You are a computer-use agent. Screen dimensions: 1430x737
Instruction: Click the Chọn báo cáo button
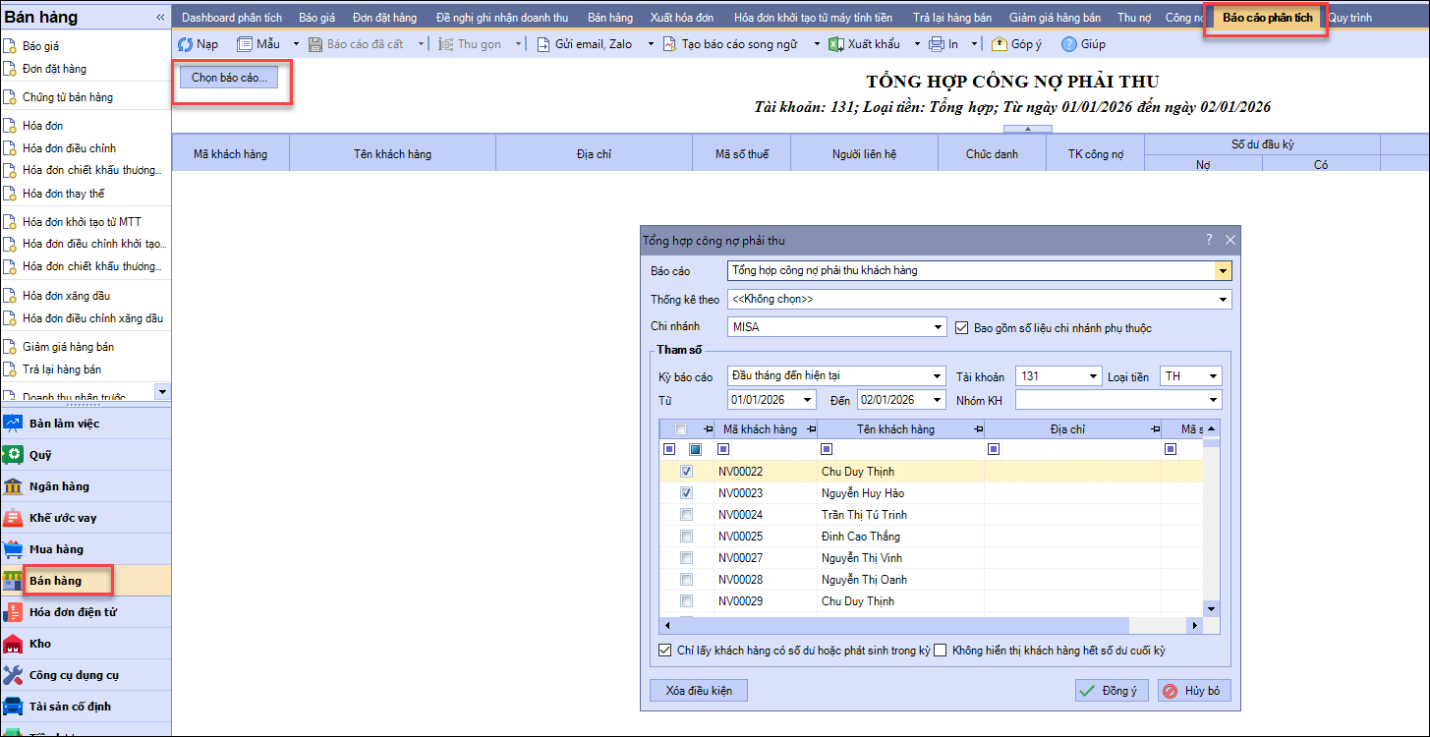[x=228, y=78]
